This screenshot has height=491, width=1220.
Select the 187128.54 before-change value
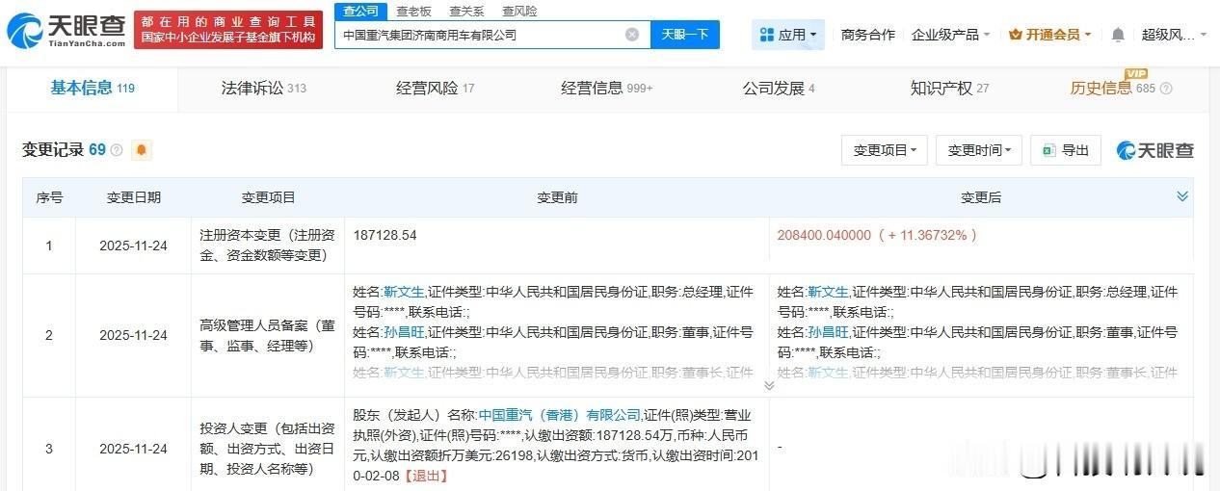coord(385,235)
